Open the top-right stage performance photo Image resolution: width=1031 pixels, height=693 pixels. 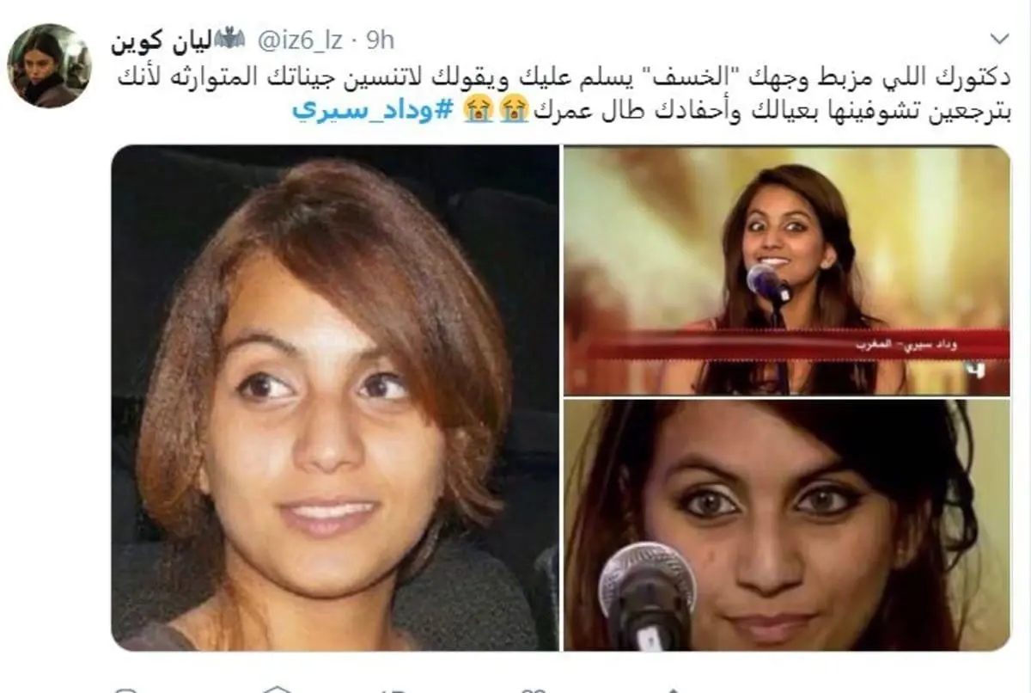pos(787,270)
